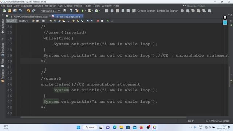The image size is (233, 131).
Task: Open the Help menu
Action: point(116,6)
